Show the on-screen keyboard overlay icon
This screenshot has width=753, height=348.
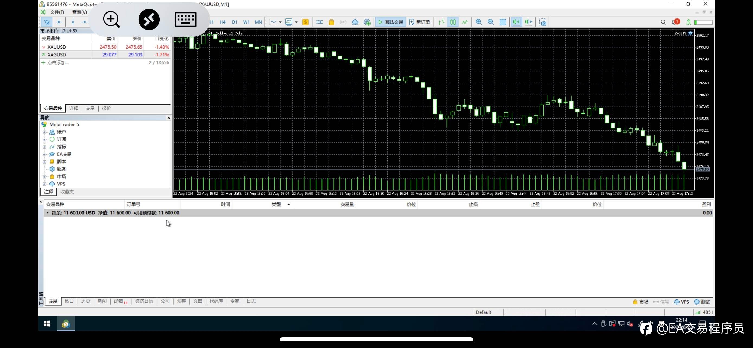coord(185,20)
